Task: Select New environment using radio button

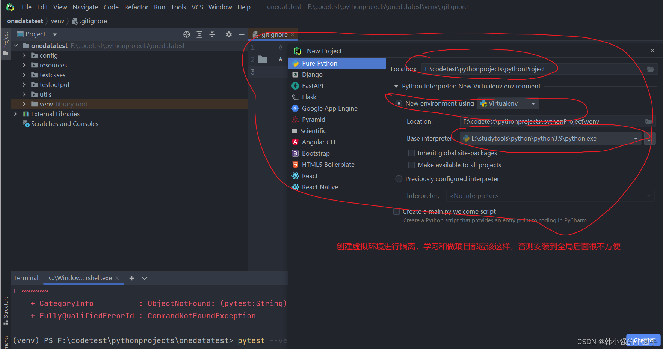Action: [399, 103]
